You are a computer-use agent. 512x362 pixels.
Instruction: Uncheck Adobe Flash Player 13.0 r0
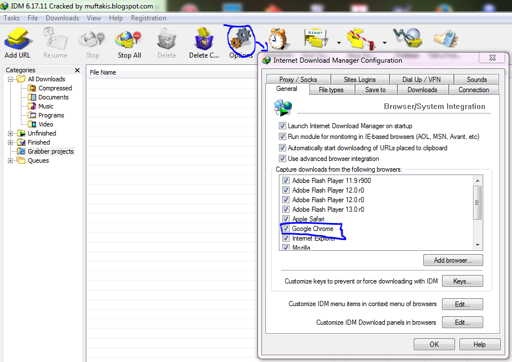coord(286,209)
